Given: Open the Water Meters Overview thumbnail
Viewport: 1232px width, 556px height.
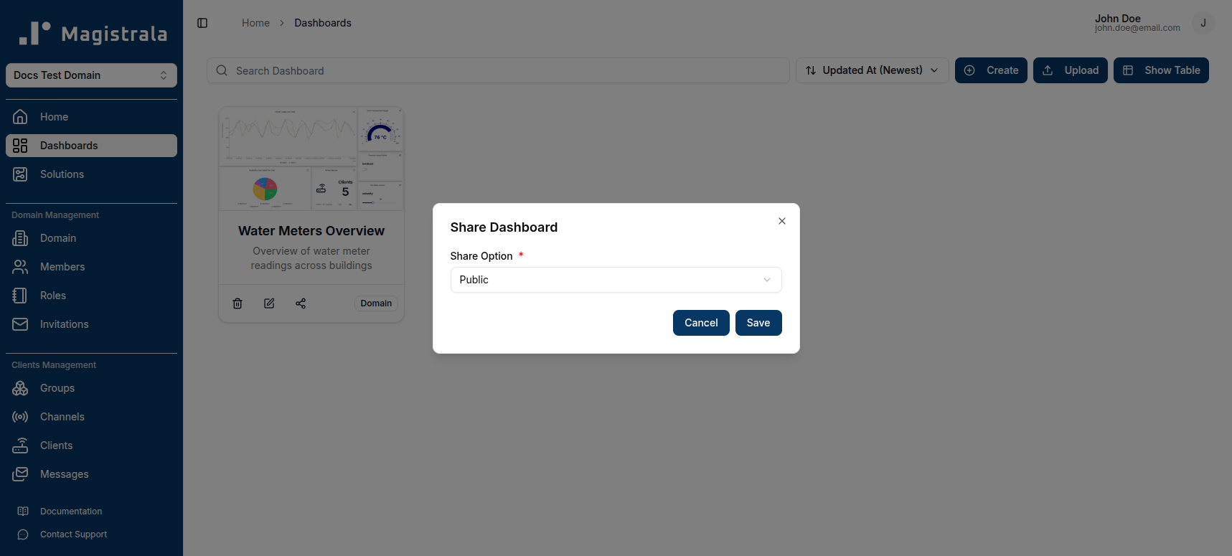Looking at the screenshot, I should click(311, 159).
